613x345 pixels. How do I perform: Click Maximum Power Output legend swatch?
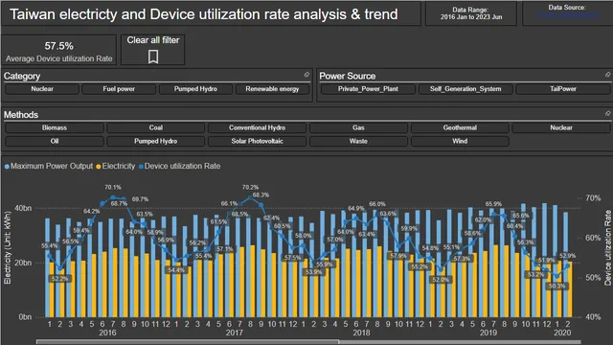point(7,167)
